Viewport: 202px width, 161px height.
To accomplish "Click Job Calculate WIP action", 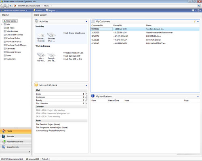I will tap(73, 56).
